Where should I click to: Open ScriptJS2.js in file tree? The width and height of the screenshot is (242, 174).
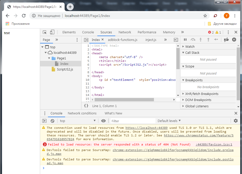[65, 69]
